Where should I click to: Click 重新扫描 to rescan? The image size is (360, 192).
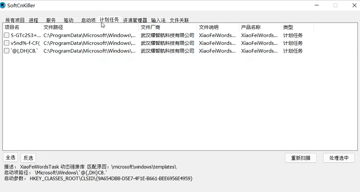(x=301, y=158)
